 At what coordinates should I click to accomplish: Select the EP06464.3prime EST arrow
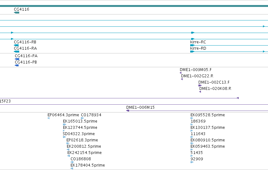click(x=48, y=118)
